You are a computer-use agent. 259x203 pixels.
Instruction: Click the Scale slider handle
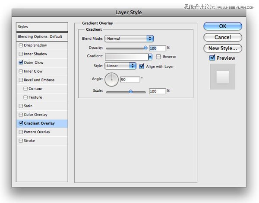coord(130,91)
